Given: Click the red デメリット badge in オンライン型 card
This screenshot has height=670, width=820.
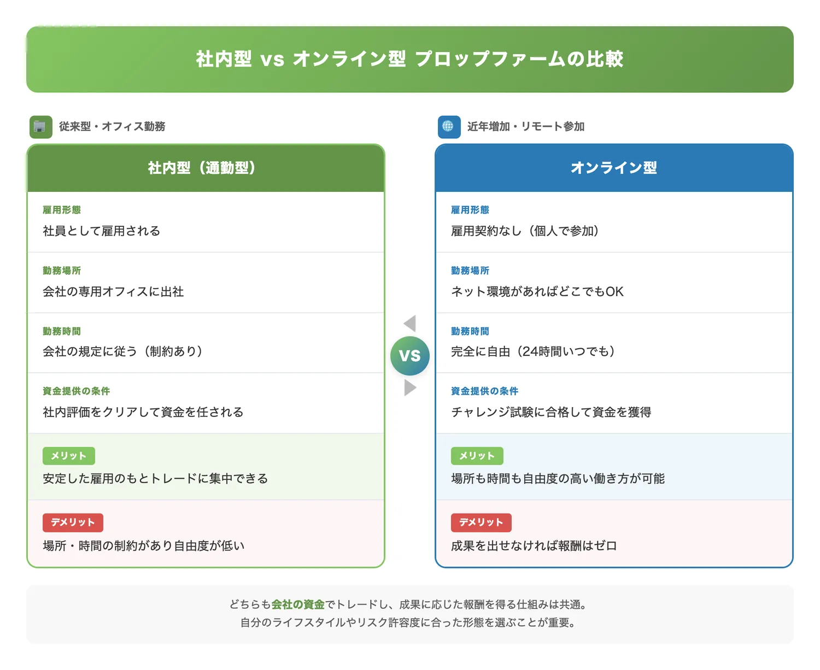Looking at the screenshot, I should click(481, 522).
